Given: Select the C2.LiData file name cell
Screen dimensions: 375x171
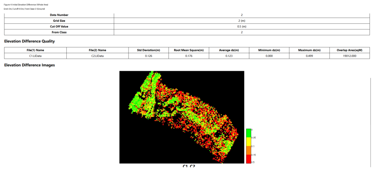Looking at the screenshot, I should coord(97,56).
